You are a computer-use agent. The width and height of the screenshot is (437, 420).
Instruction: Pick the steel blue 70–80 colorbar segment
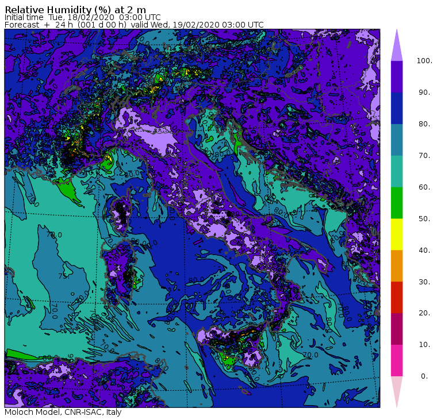(x=397, y=140)
